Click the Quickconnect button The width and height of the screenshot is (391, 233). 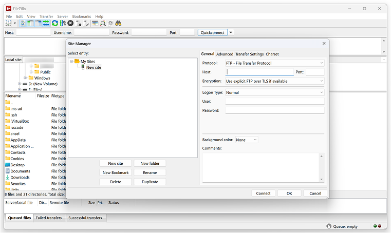[x=213, y=32]
